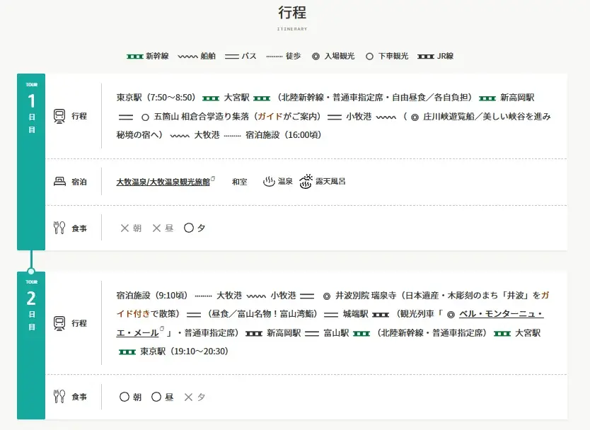Click the green 新幹線 legend icon

134,57
